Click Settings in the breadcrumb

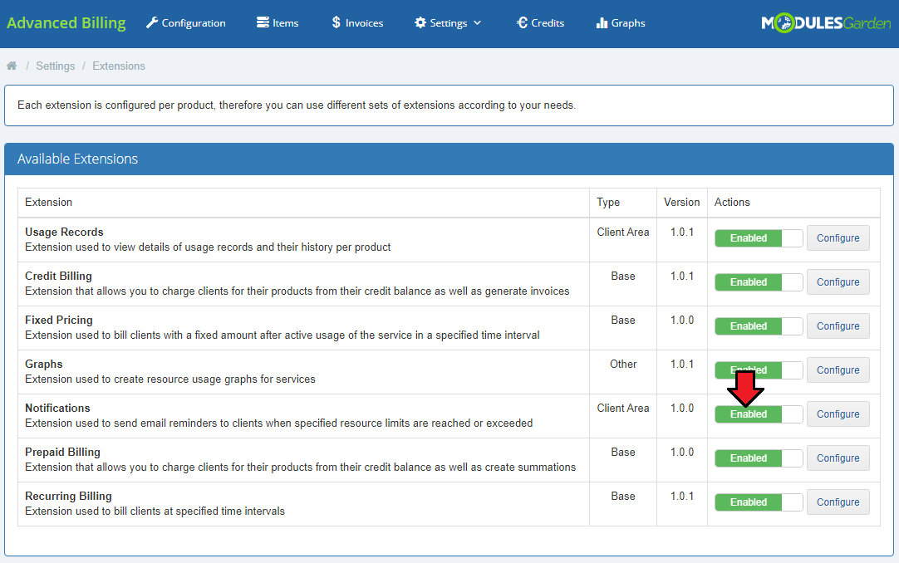56,66
